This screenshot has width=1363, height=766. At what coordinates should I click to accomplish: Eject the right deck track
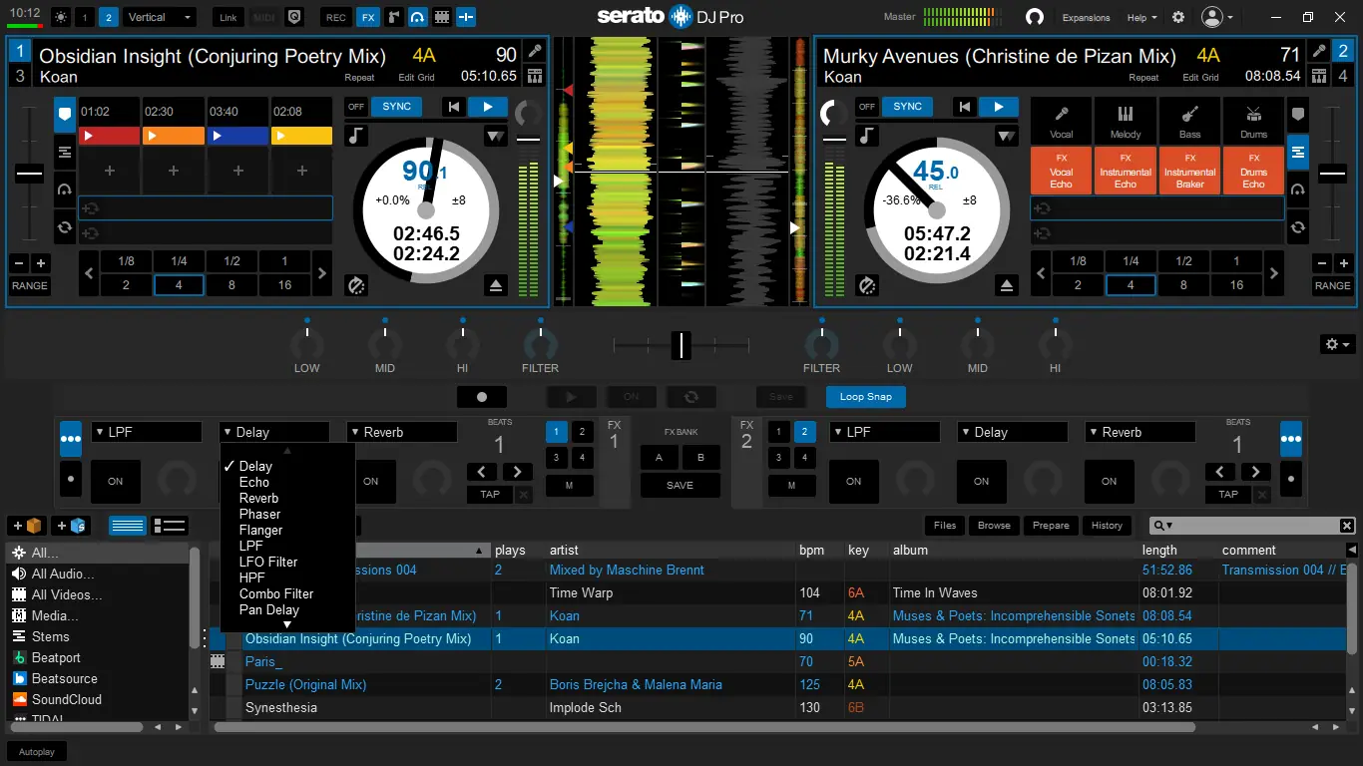tap(1007, 285)
